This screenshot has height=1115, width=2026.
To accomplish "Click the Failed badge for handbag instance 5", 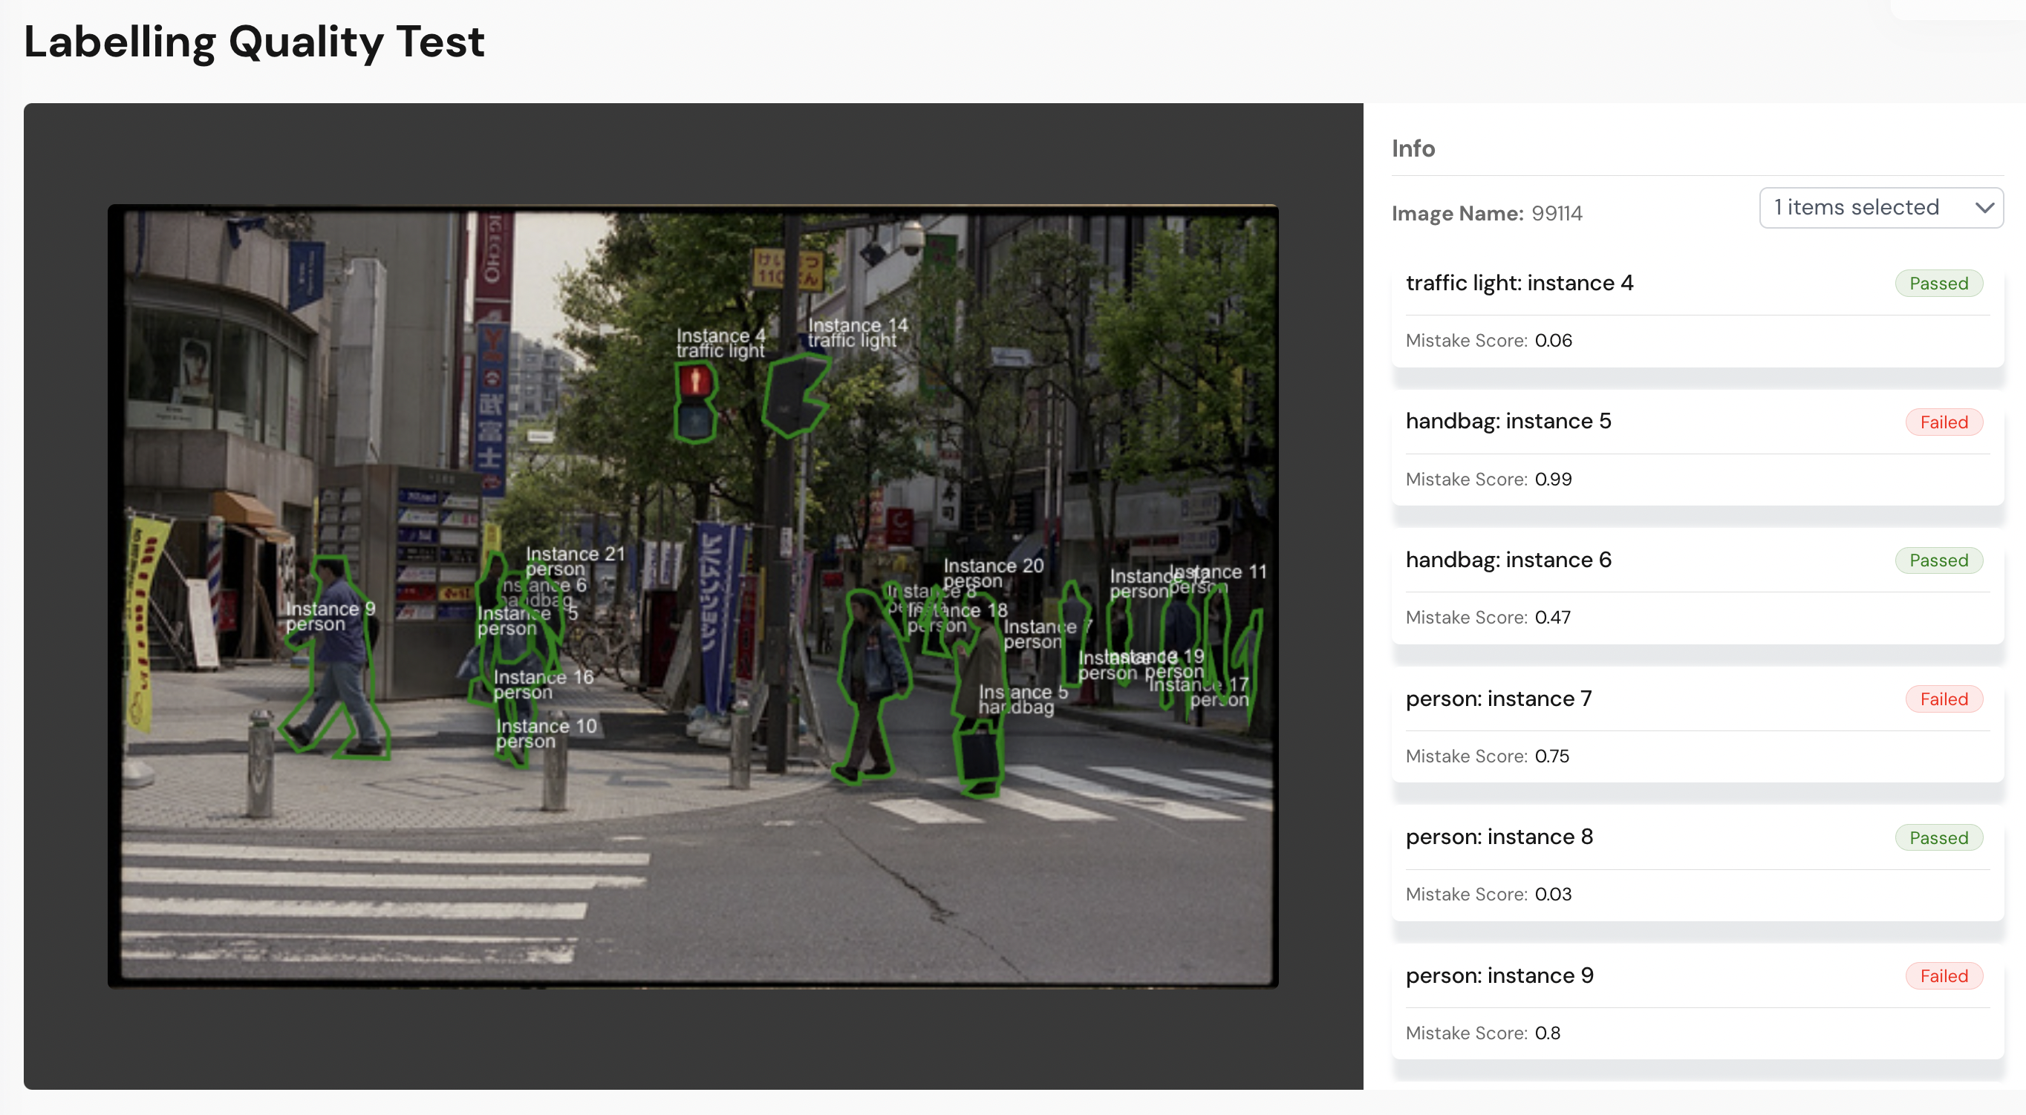I will (x=1944, y=422).
